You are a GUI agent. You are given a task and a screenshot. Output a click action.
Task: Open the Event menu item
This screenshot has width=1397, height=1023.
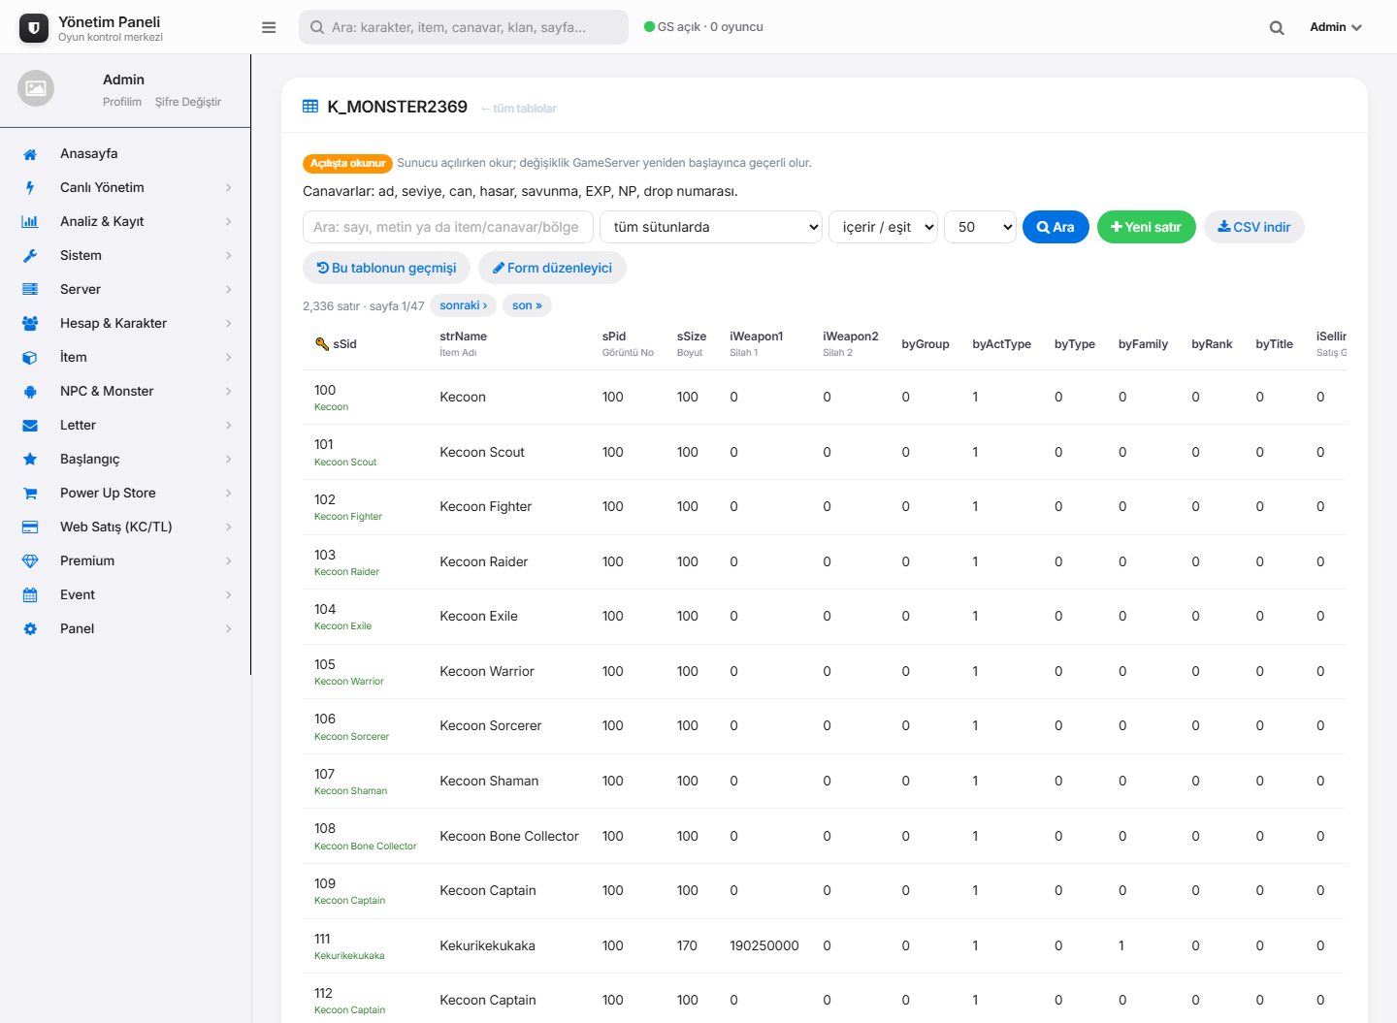[x=125, y=595]
